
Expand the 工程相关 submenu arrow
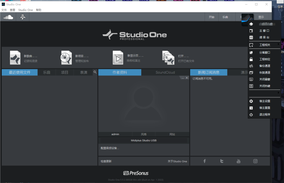coord(278,44)
